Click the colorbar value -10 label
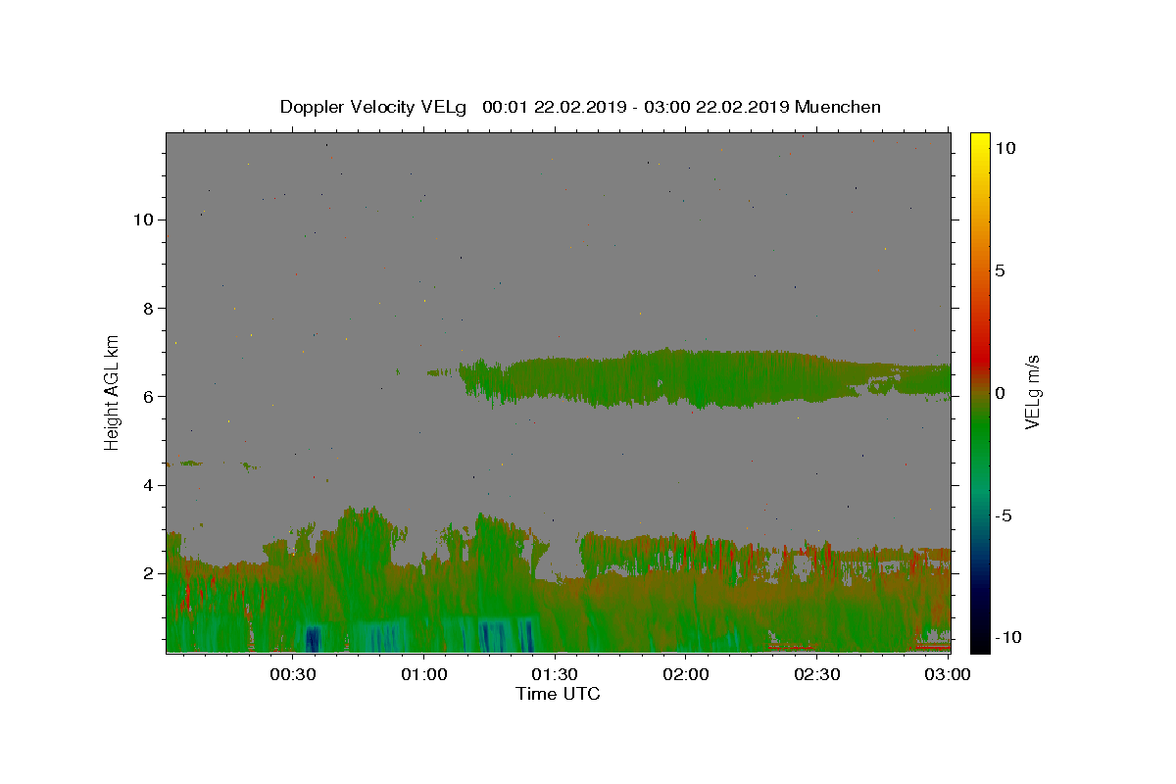Screen dimensions: 1176x784 [x=1007, y=637]
